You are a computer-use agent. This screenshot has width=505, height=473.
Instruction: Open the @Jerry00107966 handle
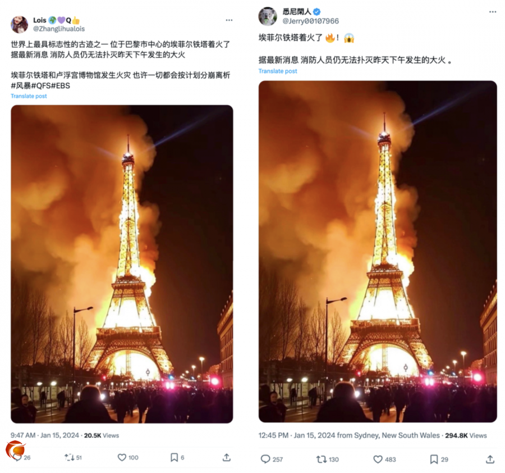(x=310, y=21)
